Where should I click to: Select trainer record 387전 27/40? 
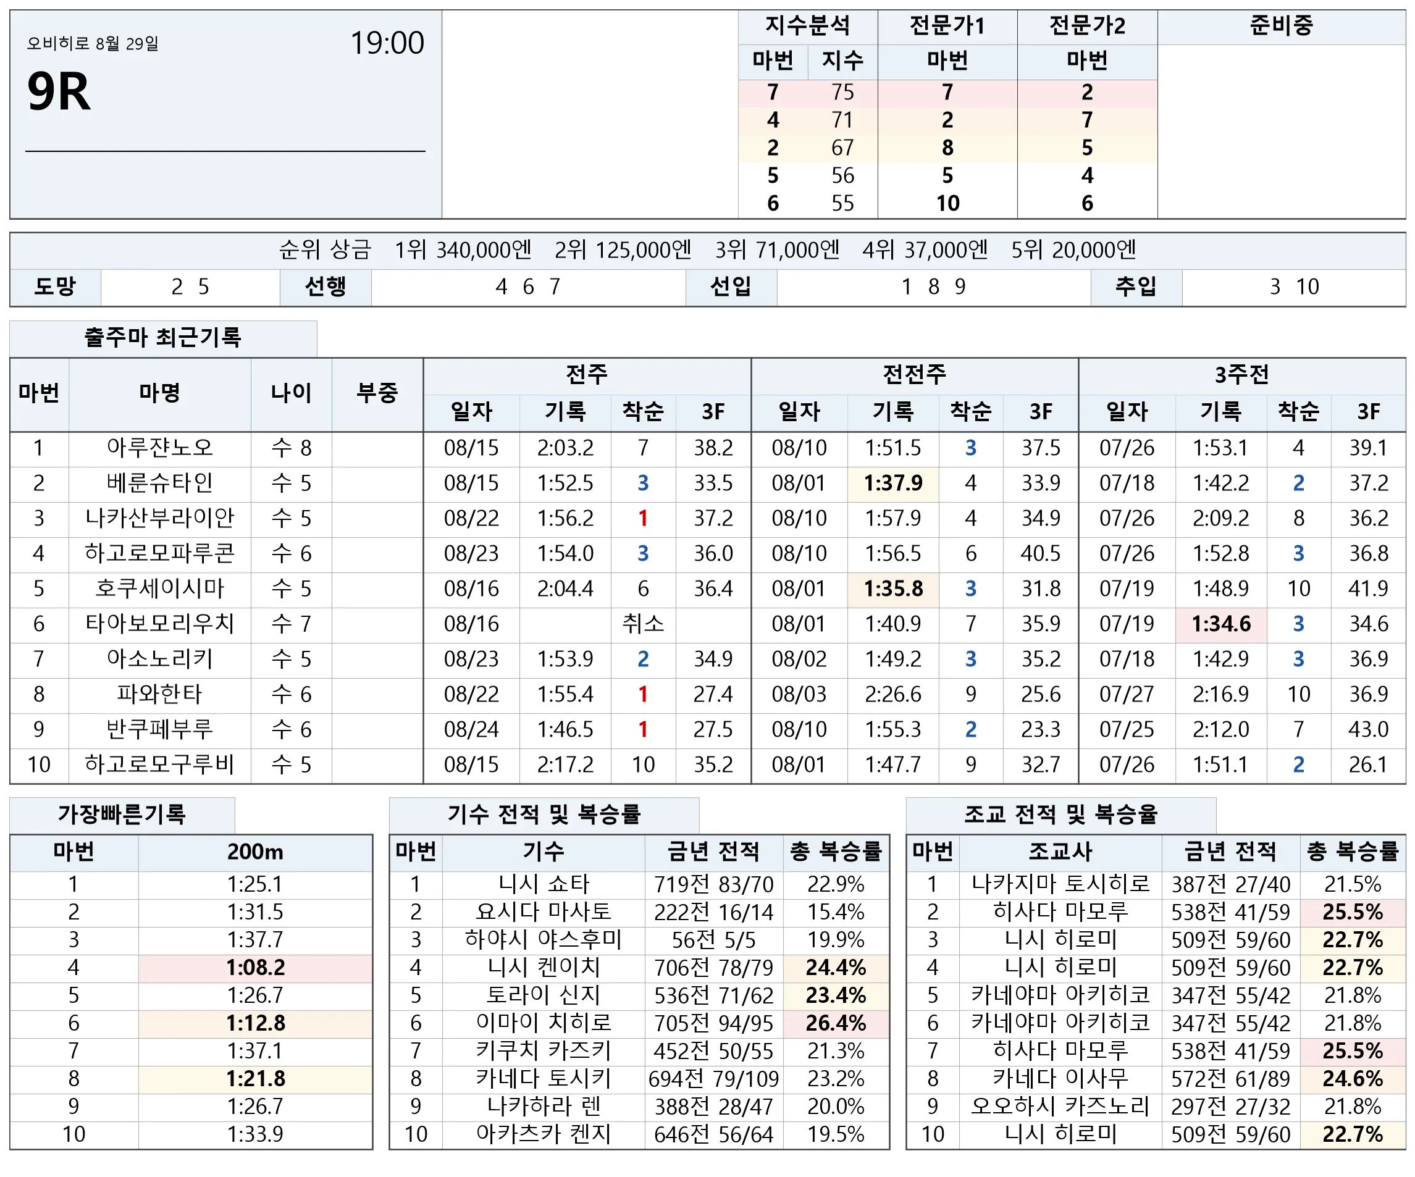click(1230, 885)
